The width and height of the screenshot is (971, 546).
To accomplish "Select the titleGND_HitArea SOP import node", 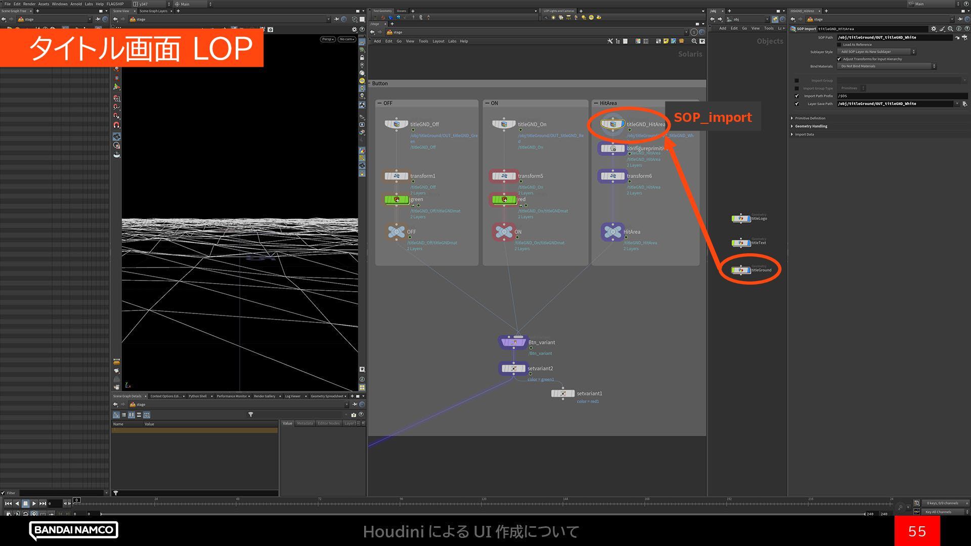I will [612, 124].
